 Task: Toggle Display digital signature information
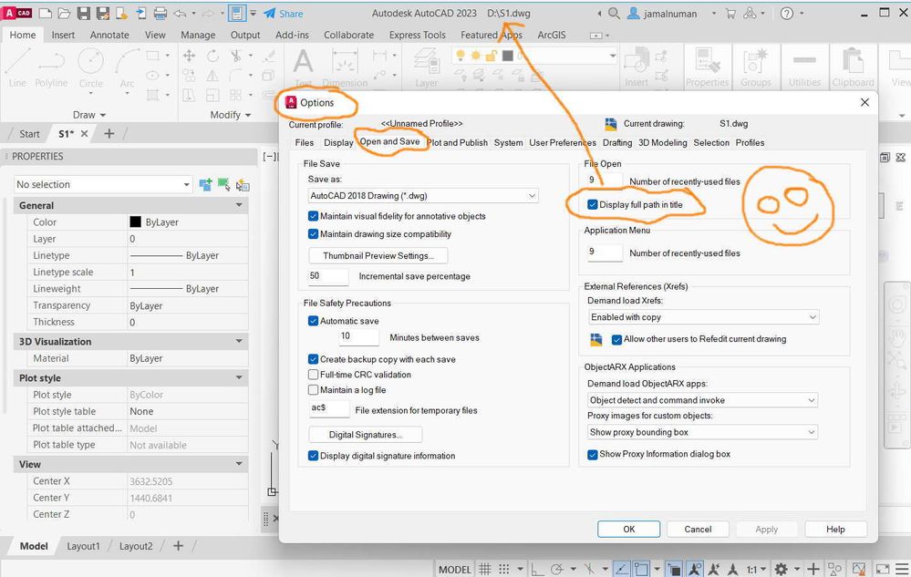[313, 456]
